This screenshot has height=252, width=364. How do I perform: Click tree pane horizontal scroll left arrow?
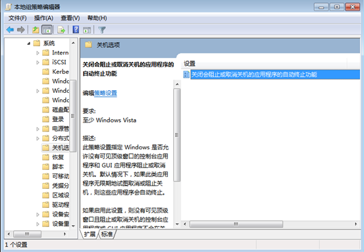click(x=9, y=234)
